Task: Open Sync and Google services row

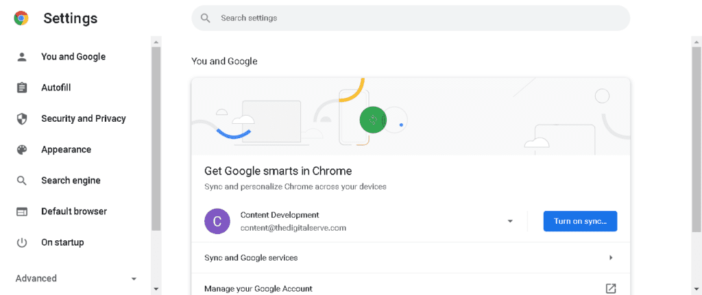Action: coord(411,258)
